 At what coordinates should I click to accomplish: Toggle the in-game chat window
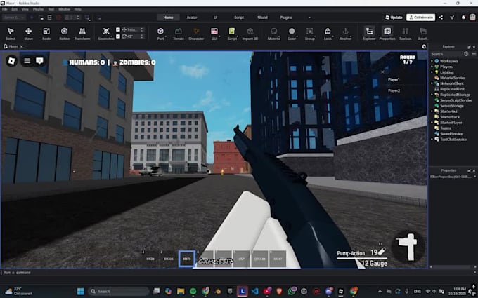tap(39, 61)
